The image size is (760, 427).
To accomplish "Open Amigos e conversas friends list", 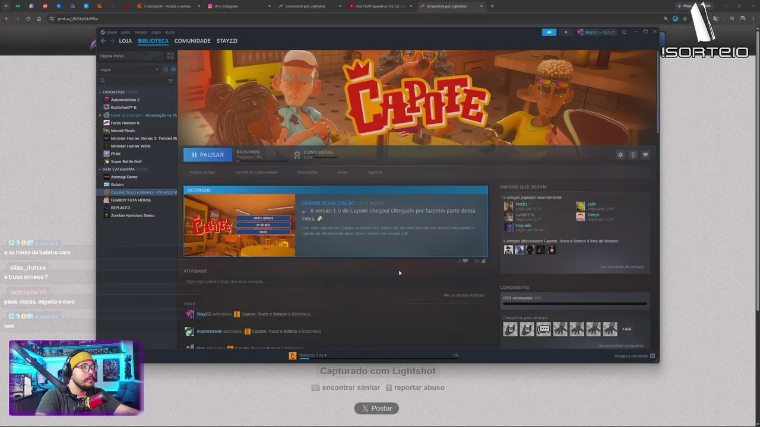I will [635, 356].
